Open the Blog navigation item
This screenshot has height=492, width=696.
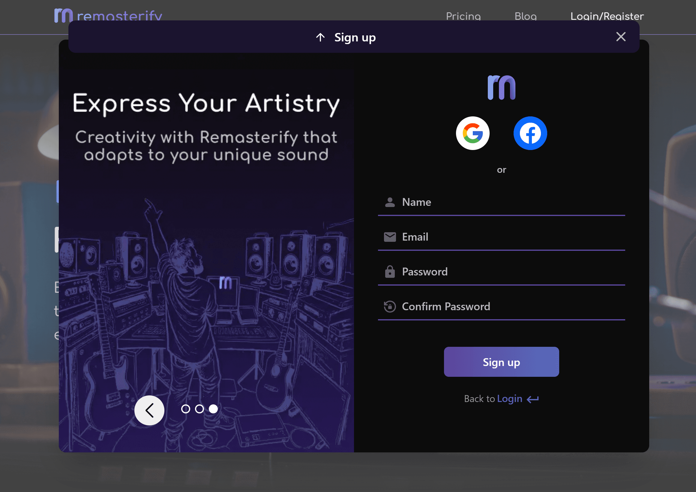pos(525,16)
